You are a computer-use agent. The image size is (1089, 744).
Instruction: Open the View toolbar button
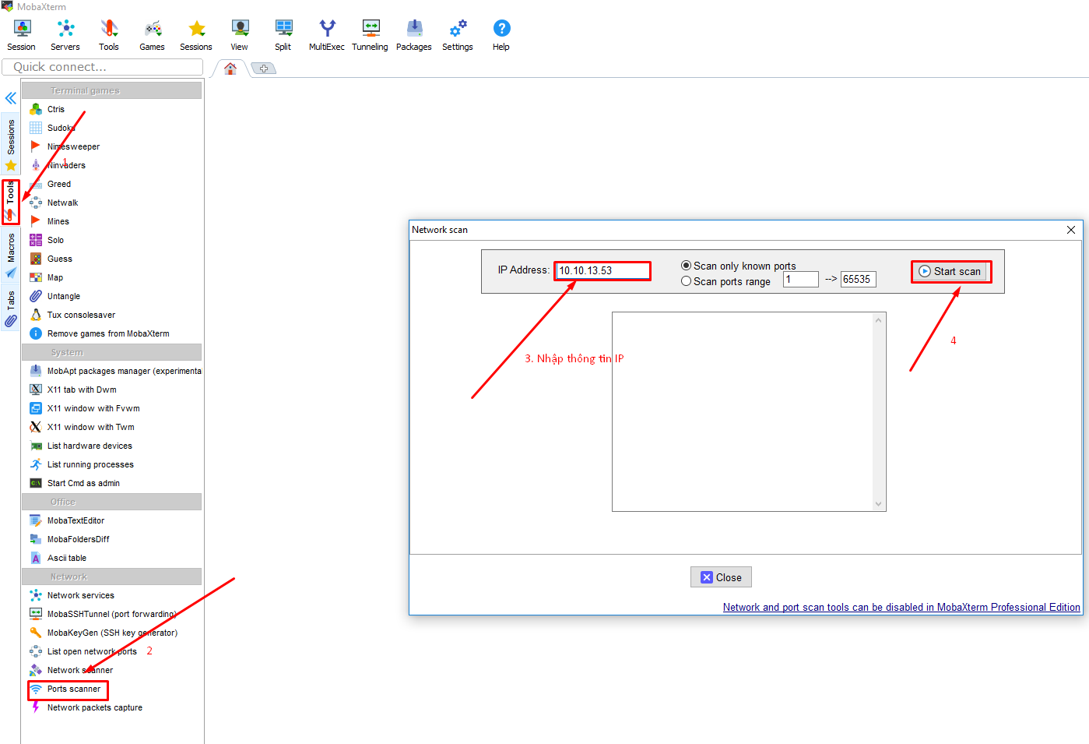(x=240, y=35)
